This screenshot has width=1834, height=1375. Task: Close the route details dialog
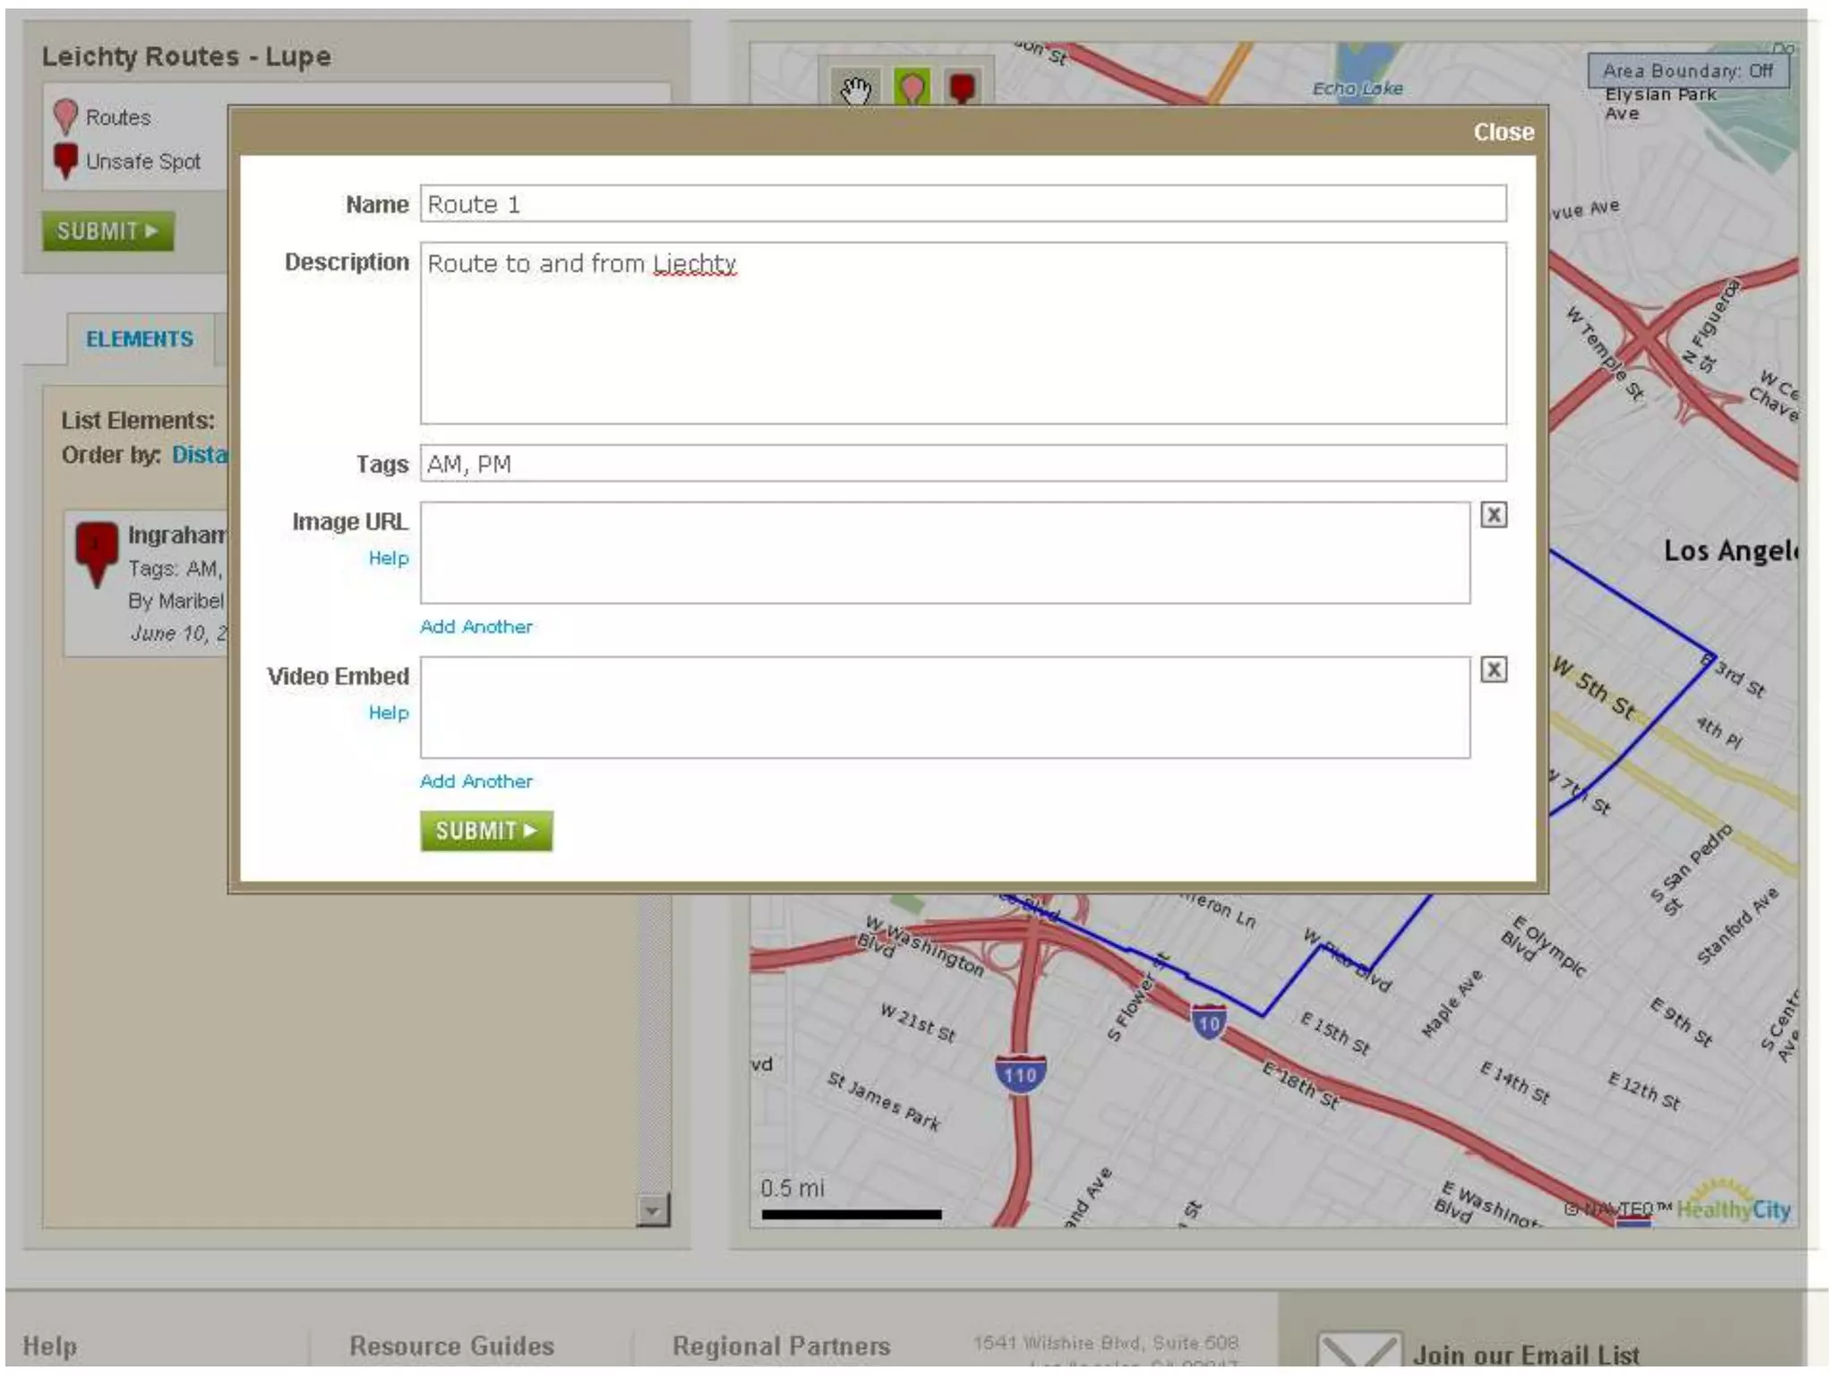click(x=1504, y=132)
